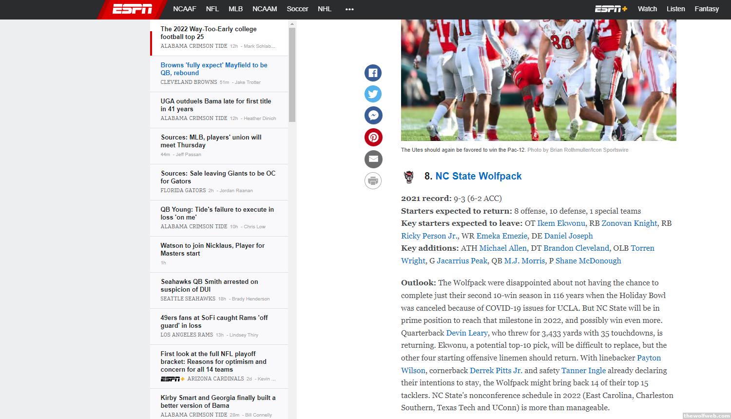Go to Watch in the header
The width and height of the screenshot is (731, 419).
647,9
